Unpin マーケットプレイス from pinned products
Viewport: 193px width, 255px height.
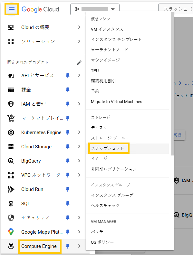pyautogui.click(x=68, y=118)
